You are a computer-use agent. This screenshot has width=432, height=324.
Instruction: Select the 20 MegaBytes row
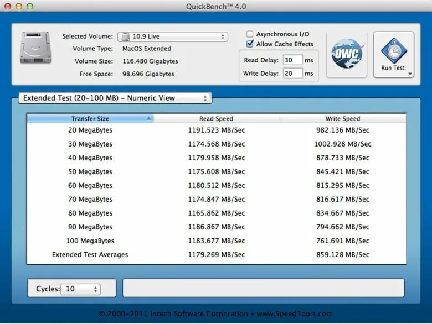[216, 130]
